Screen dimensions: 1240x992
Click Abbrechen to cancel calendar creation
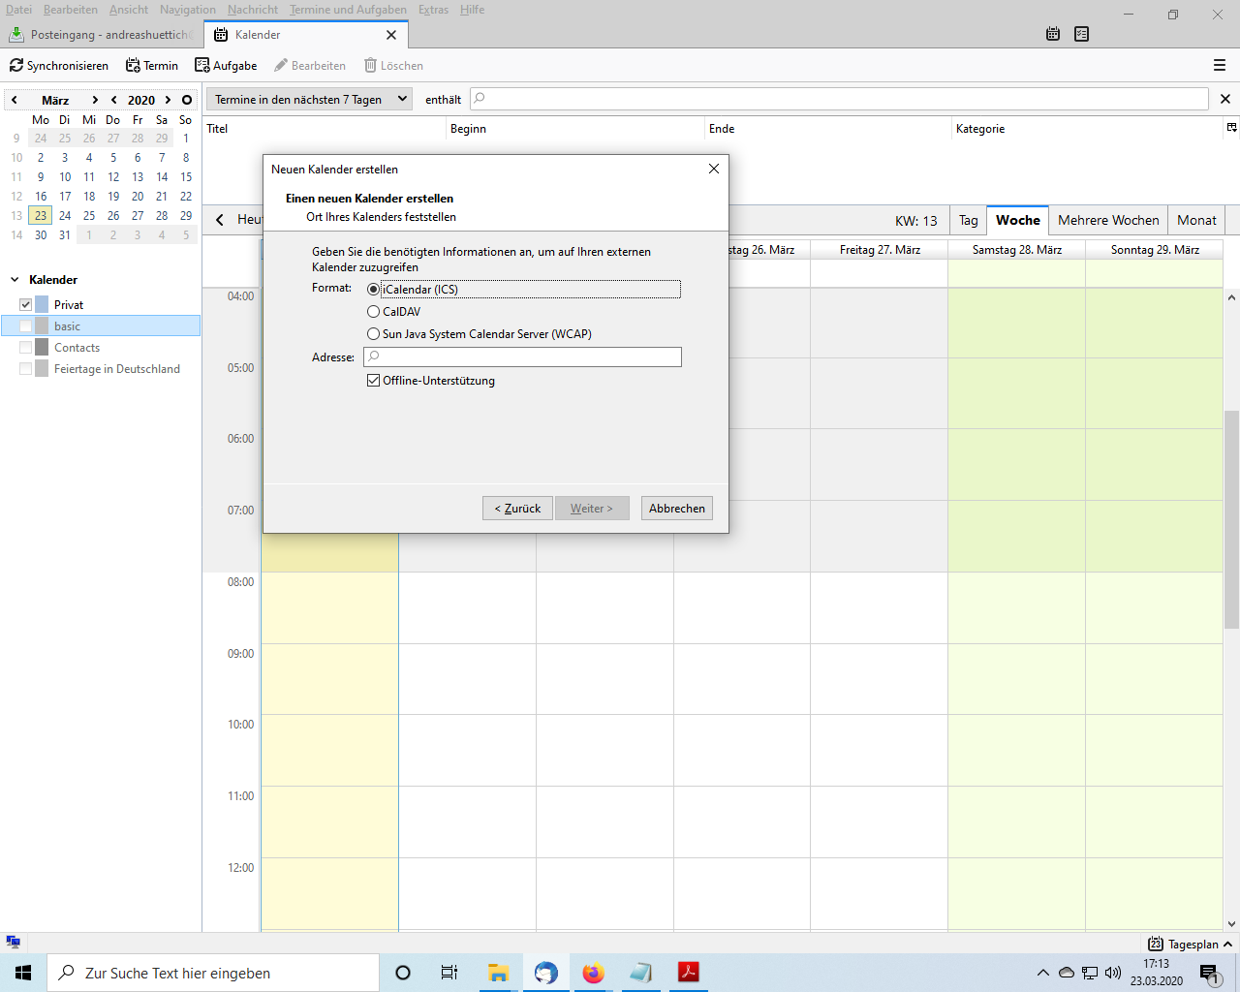coord(676,509)
